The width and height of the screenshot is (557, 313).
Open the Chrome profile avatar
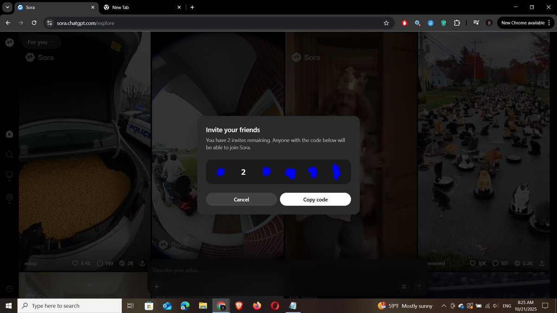coord(489,23)
